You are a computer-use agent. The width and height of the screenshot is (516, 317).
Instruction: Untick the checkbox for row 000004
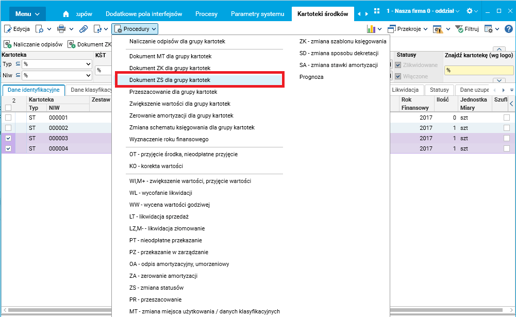click(x=8, y=148)
